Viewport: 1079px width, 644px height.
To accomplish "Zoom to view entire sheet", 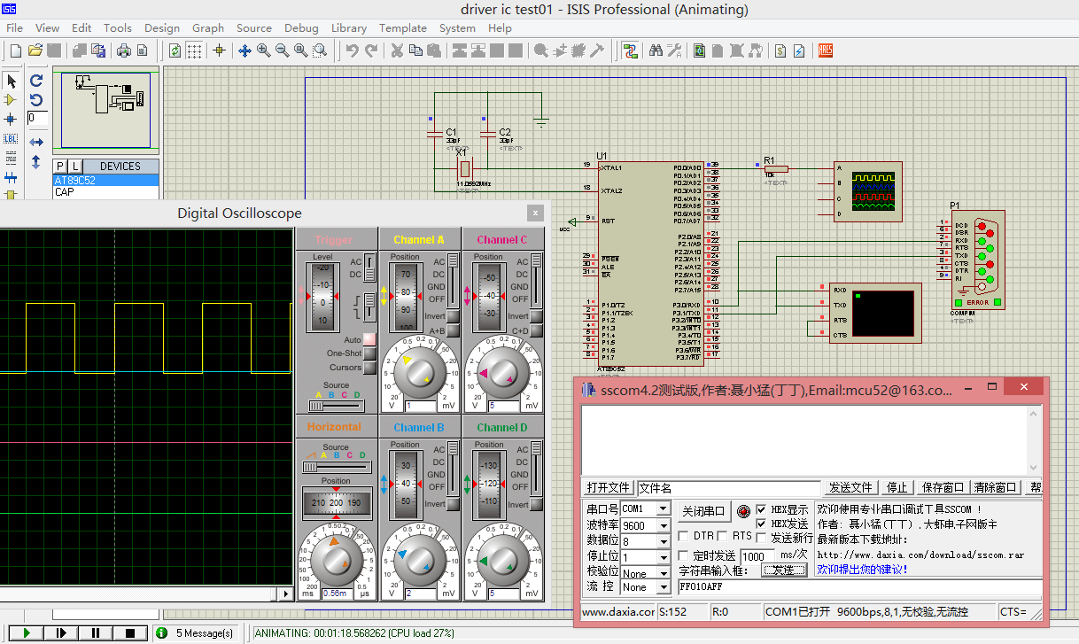I will click(301, 50).
